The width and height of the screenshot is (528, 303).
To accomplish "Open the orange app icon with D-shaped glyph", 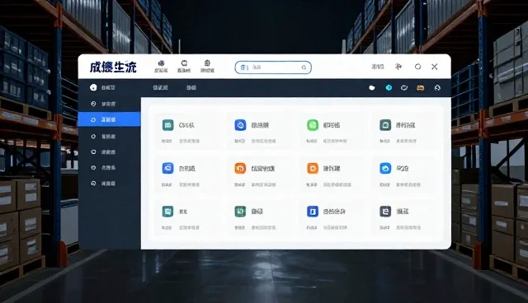I will click(240, 168).
